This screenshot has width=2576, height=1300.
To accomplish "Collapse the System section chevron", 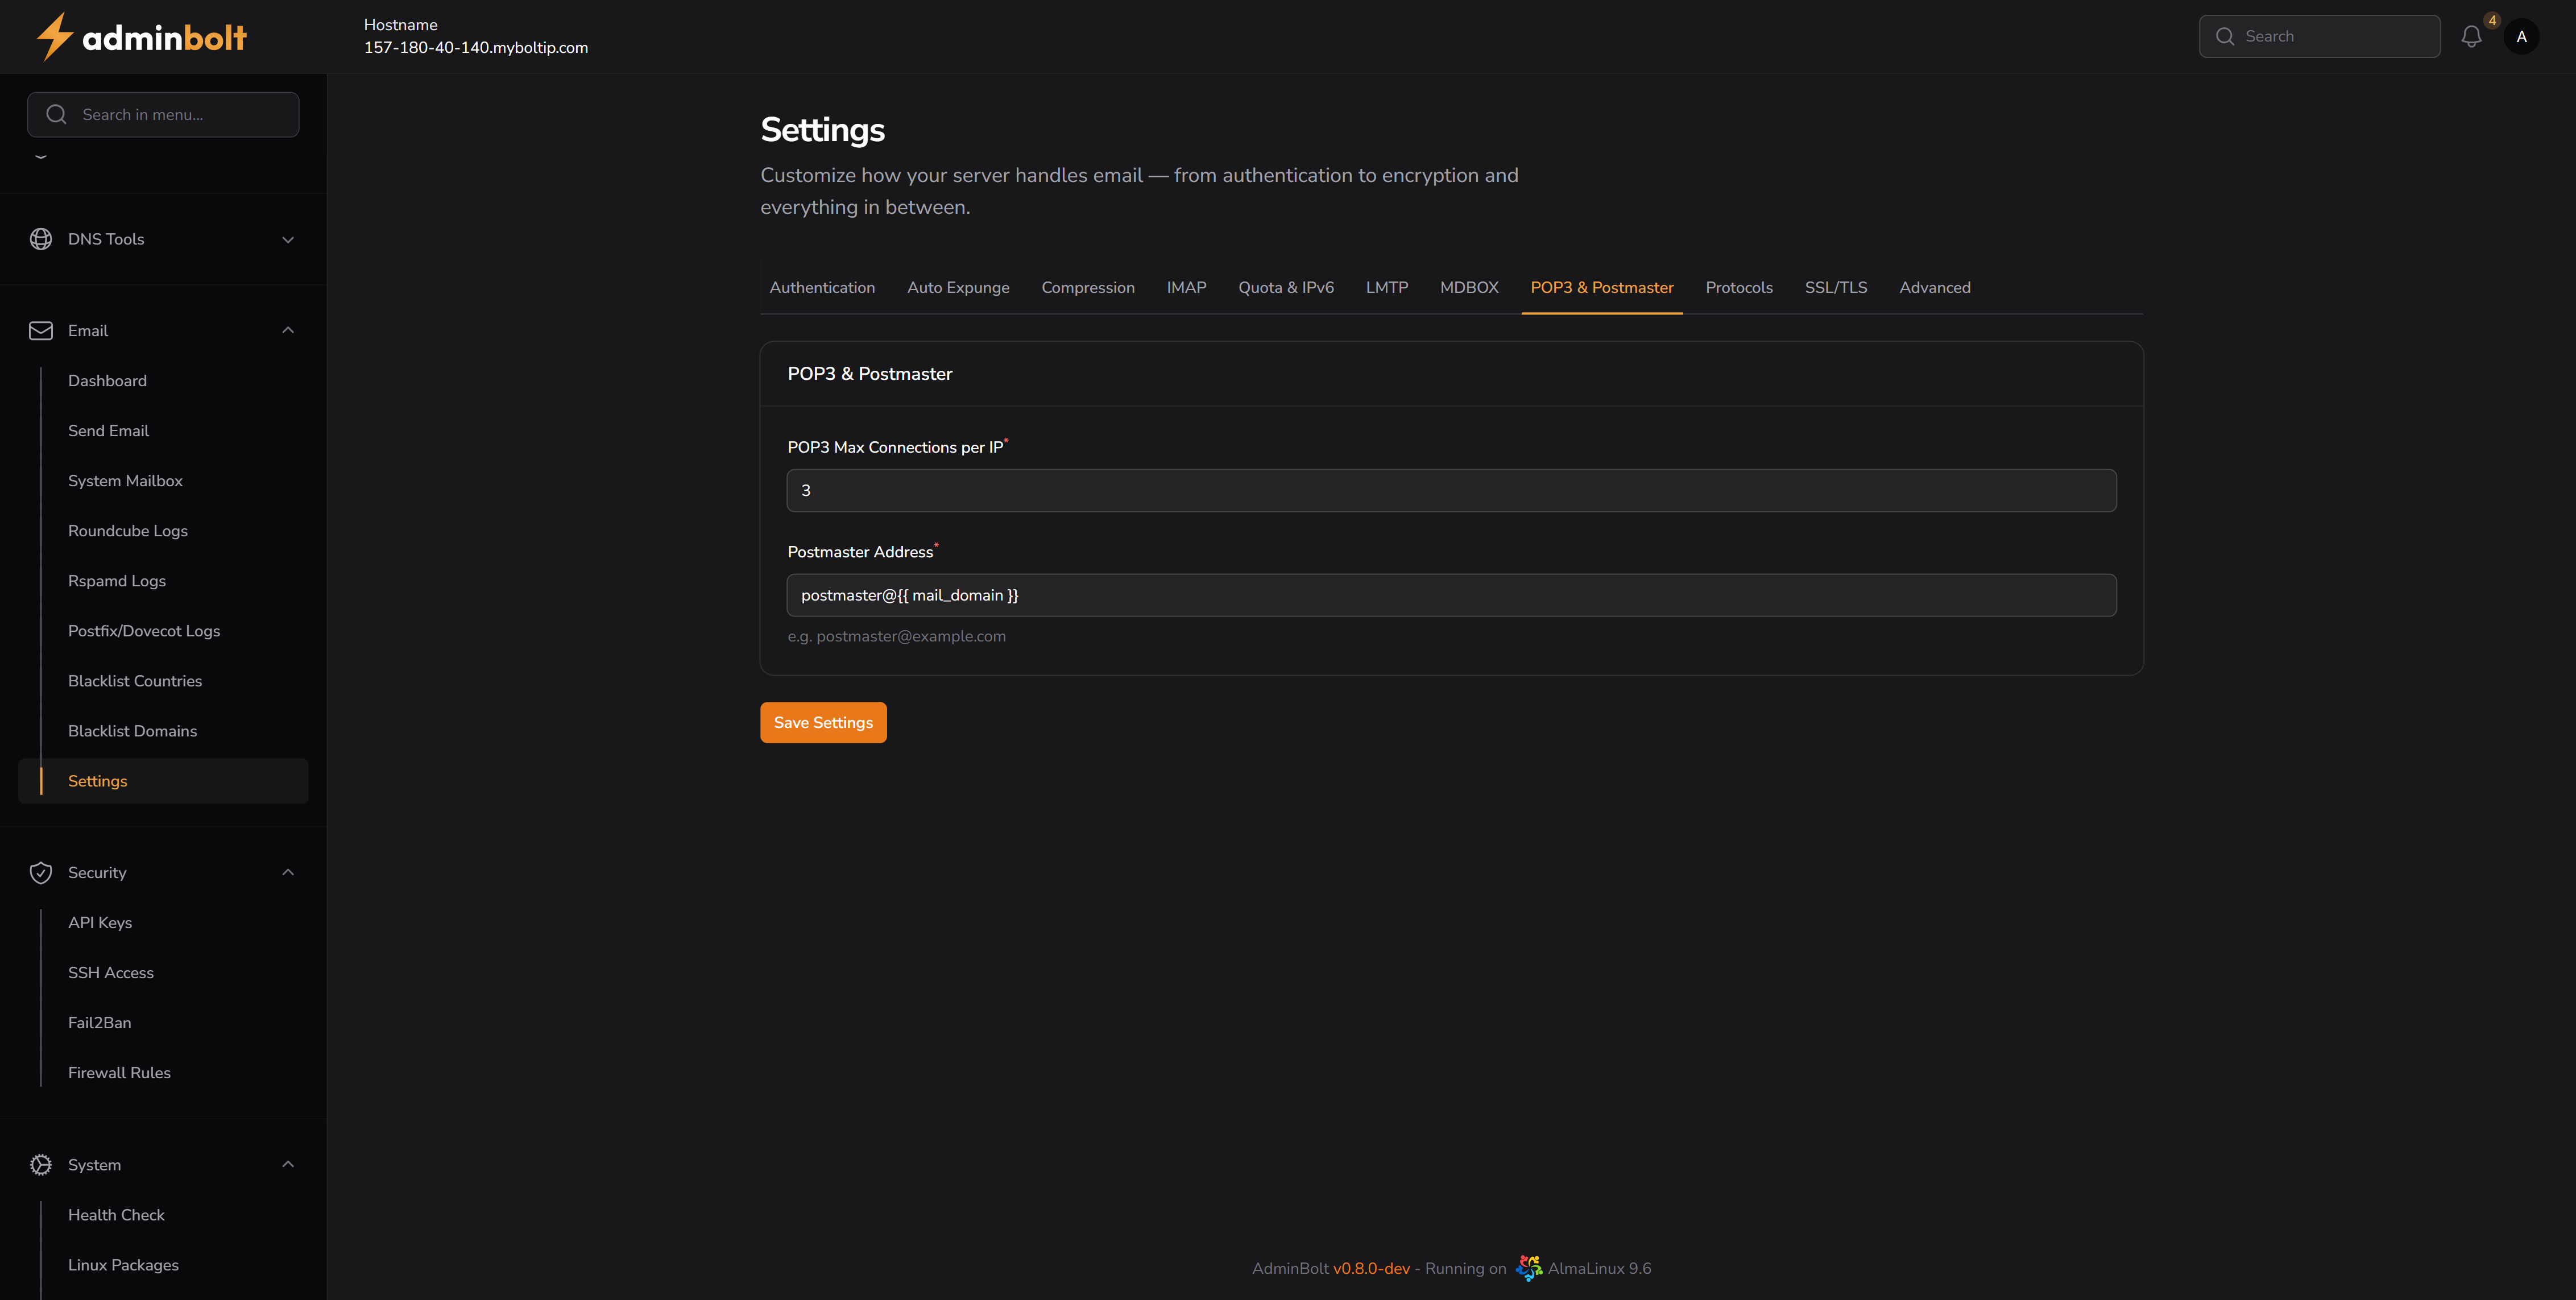I will pyautogui.click(x=288, y=1165).
